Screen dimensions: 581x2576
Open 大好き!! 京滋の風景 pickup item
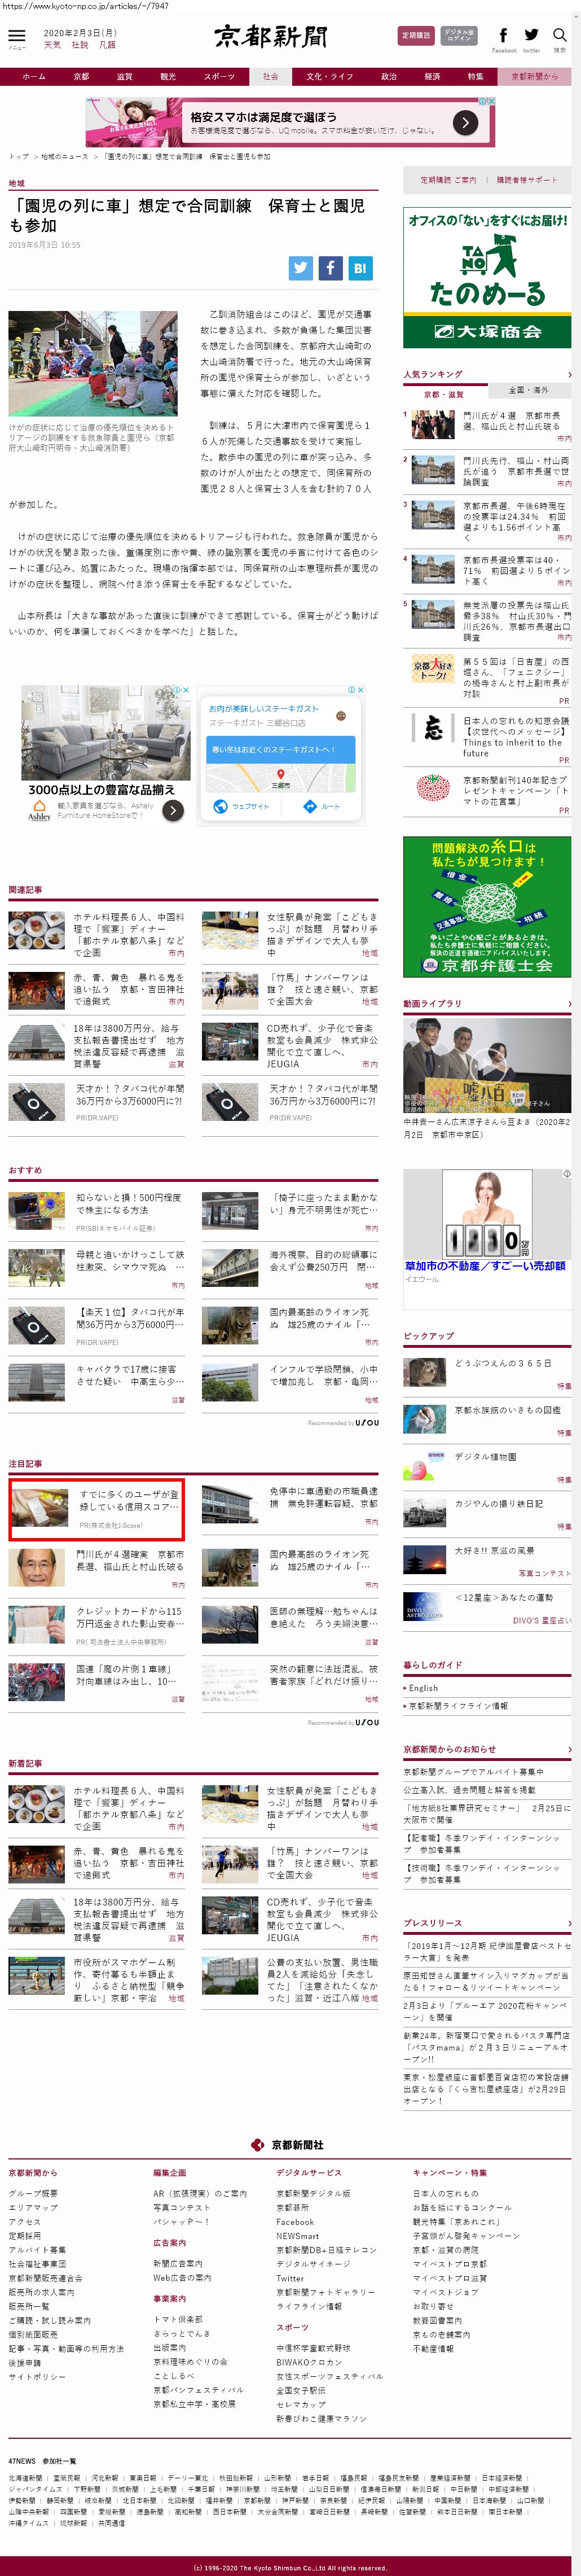click(494, 1551)
